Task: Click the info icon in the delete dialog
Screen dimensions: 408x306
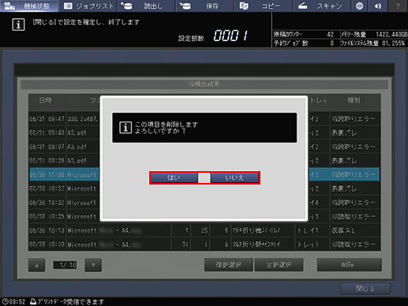Action: click(x=125, y=128)
